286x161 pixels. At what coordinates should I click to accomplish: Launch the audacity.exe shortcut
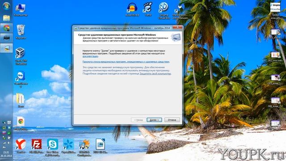point(132,9)
